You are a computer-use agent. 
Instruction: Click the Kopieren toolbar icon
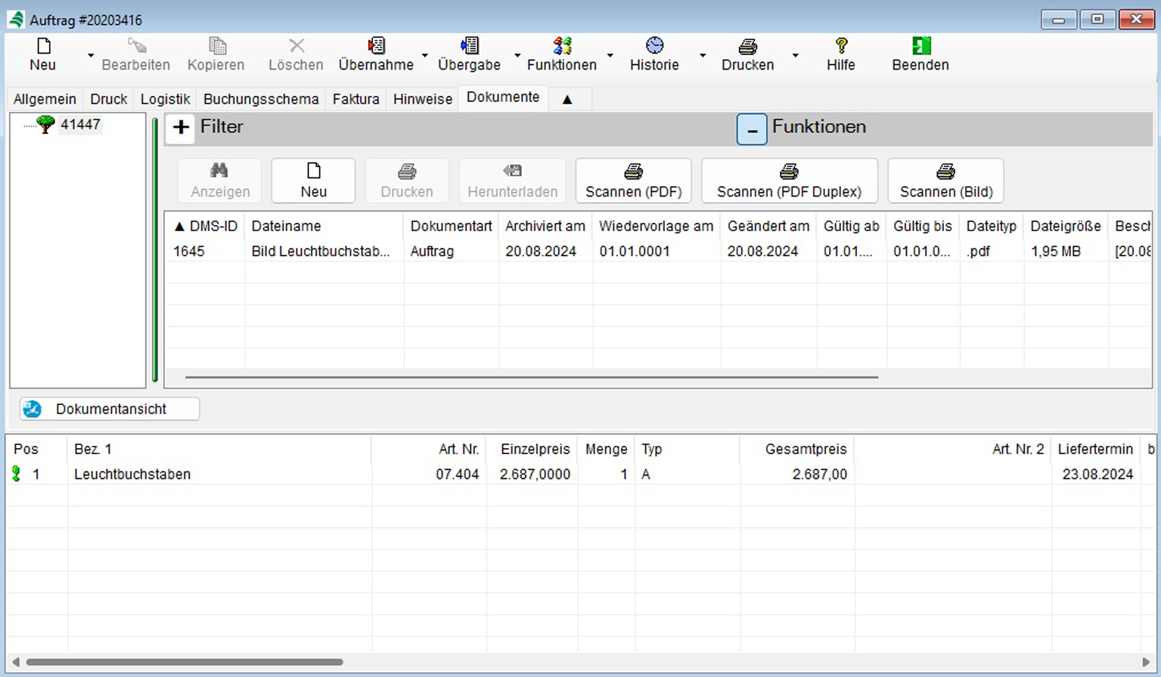coord(216,46)
